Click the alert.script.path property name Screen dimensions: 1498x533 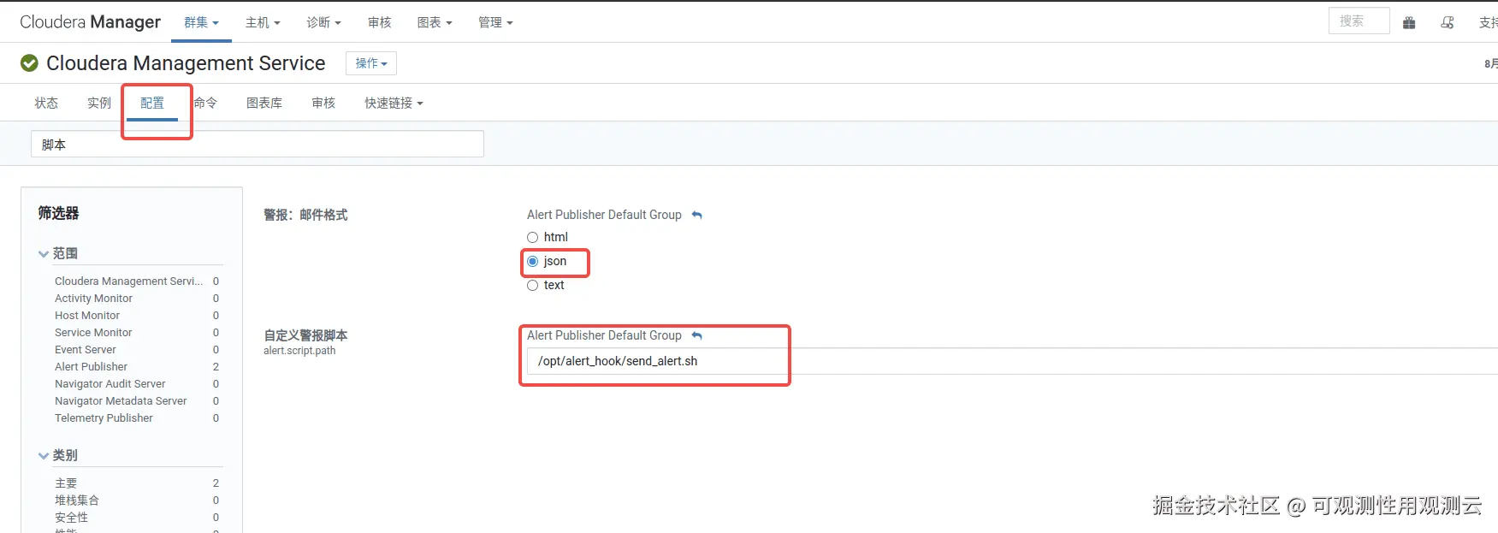[x=299, y=351]
